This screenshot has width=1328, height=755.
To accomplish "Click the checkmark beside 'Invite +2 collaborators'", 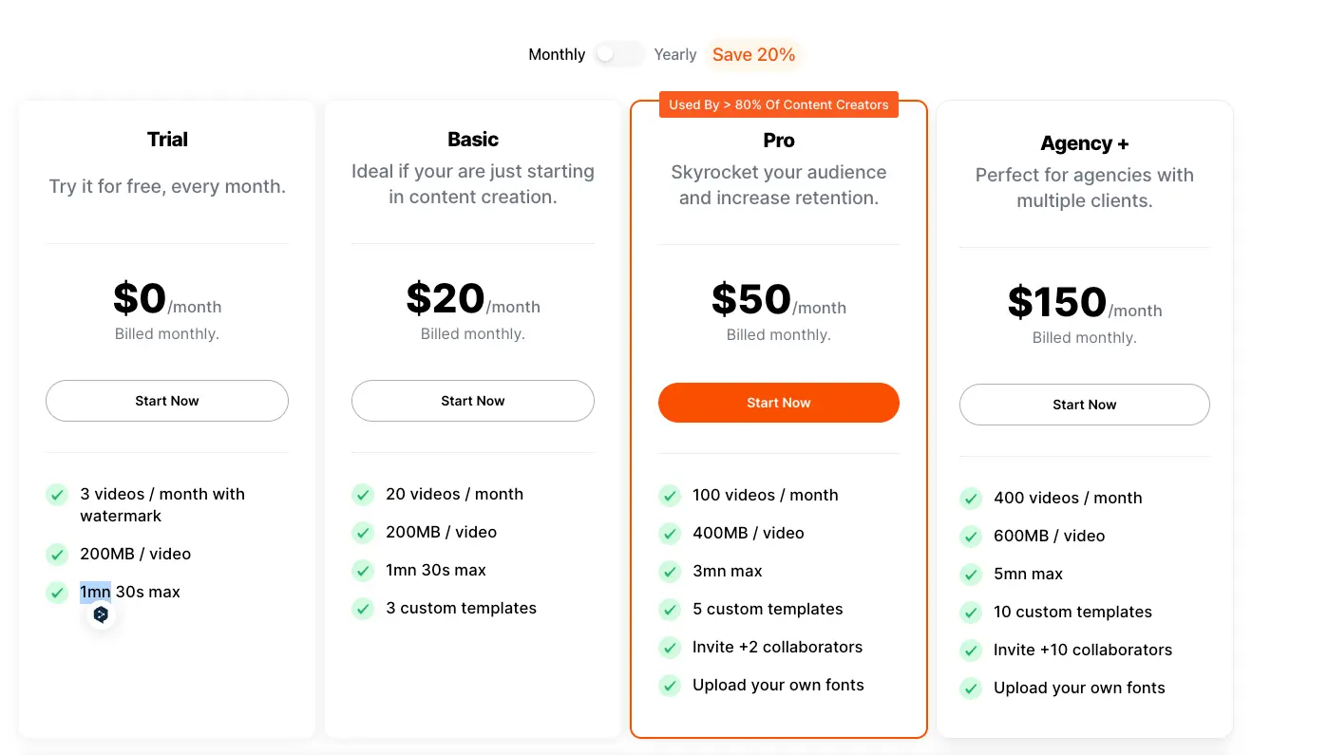I will coord(670,647).
